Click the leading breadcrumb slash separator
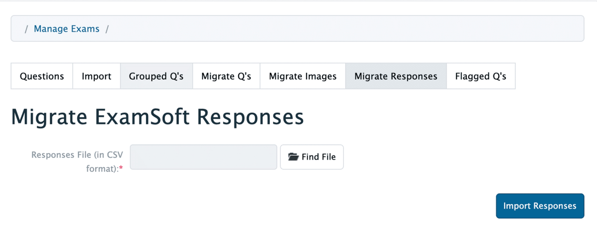The height and width of the screenshot is (236, 597). [26, 29]
